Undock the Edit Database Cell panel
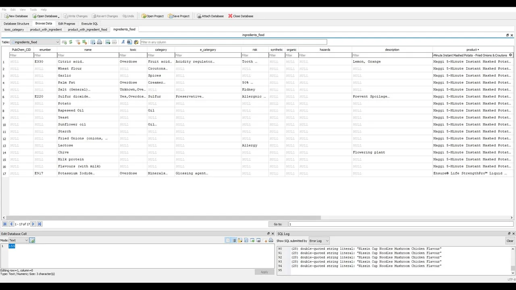This screenshot has width=516, height=290. coord(268,234)
